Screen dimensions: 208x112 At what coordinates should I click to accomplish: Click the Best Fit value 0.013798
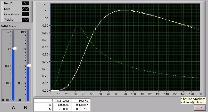(x=81, y=109)
